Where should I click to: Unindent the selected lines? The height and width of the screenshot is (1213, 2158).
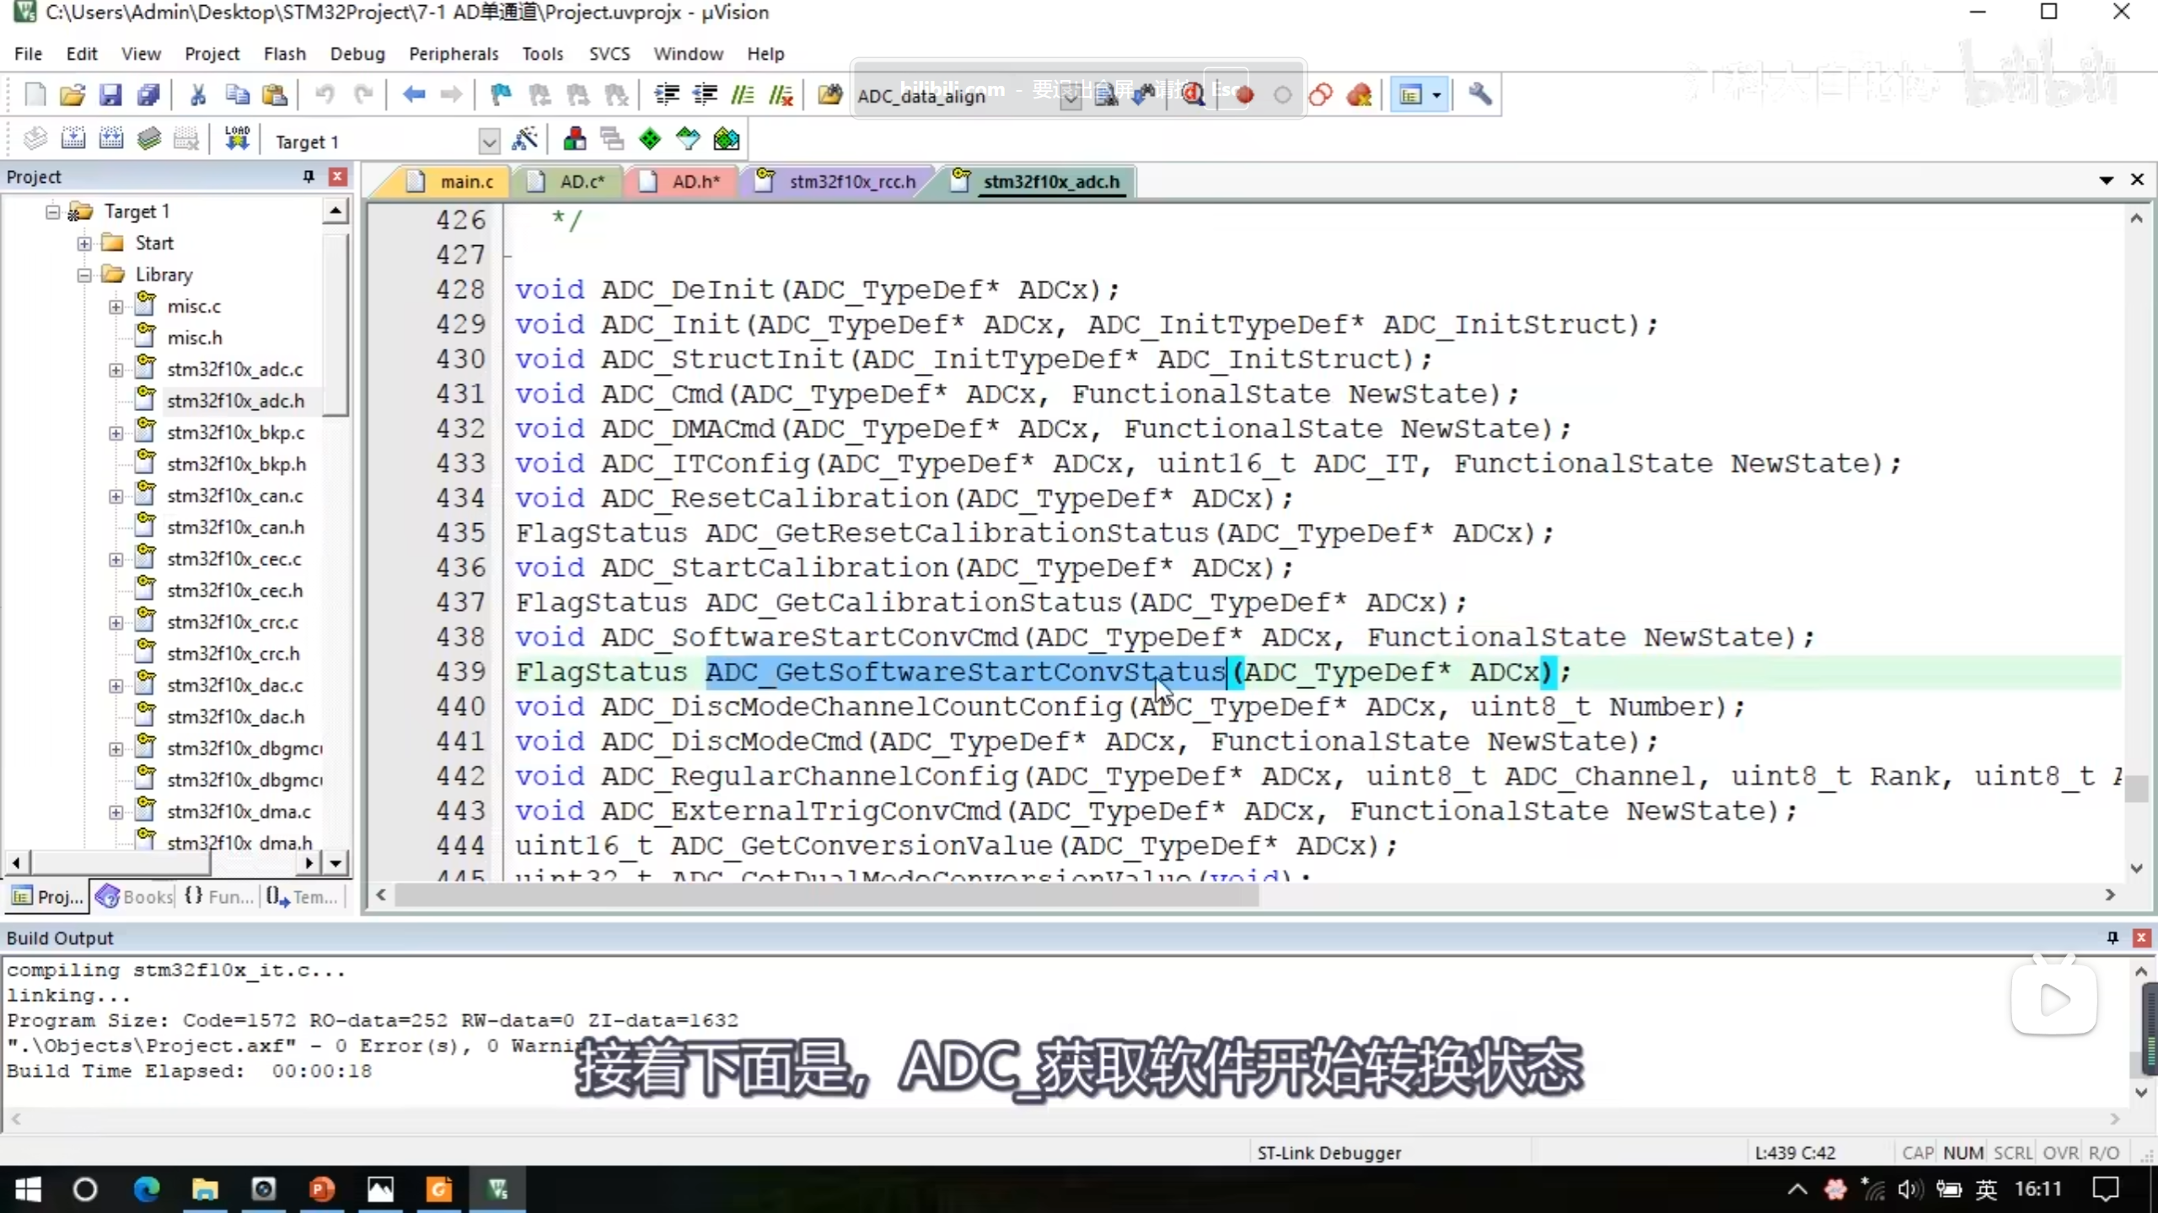point(705,94)
